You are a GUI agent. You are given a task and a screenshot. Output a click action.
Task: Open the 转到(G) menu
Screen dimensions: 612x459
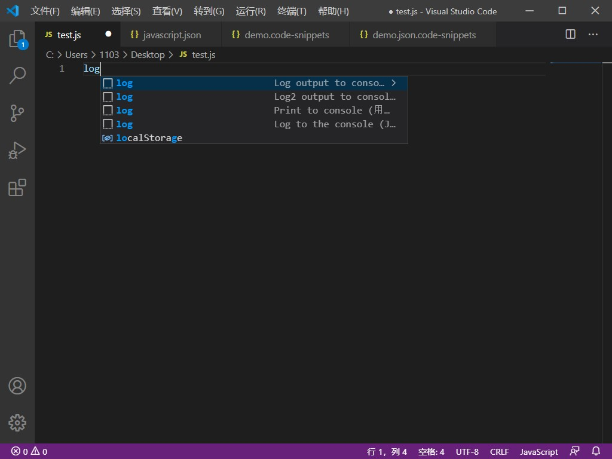point(209,11)
